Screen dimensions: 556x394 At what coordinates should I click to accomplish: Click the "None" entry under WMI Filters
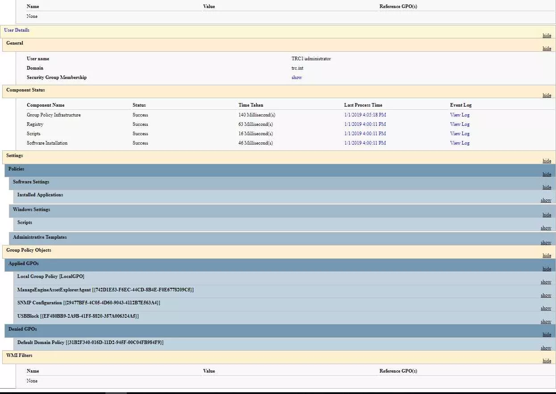click(x=32, y=381)
